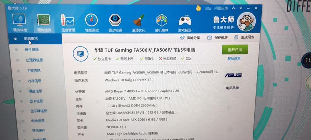The height and width of the screenshot is (140, 311).
Task: Click the camera icon beside 保存截屏
Action: (210, 37)
